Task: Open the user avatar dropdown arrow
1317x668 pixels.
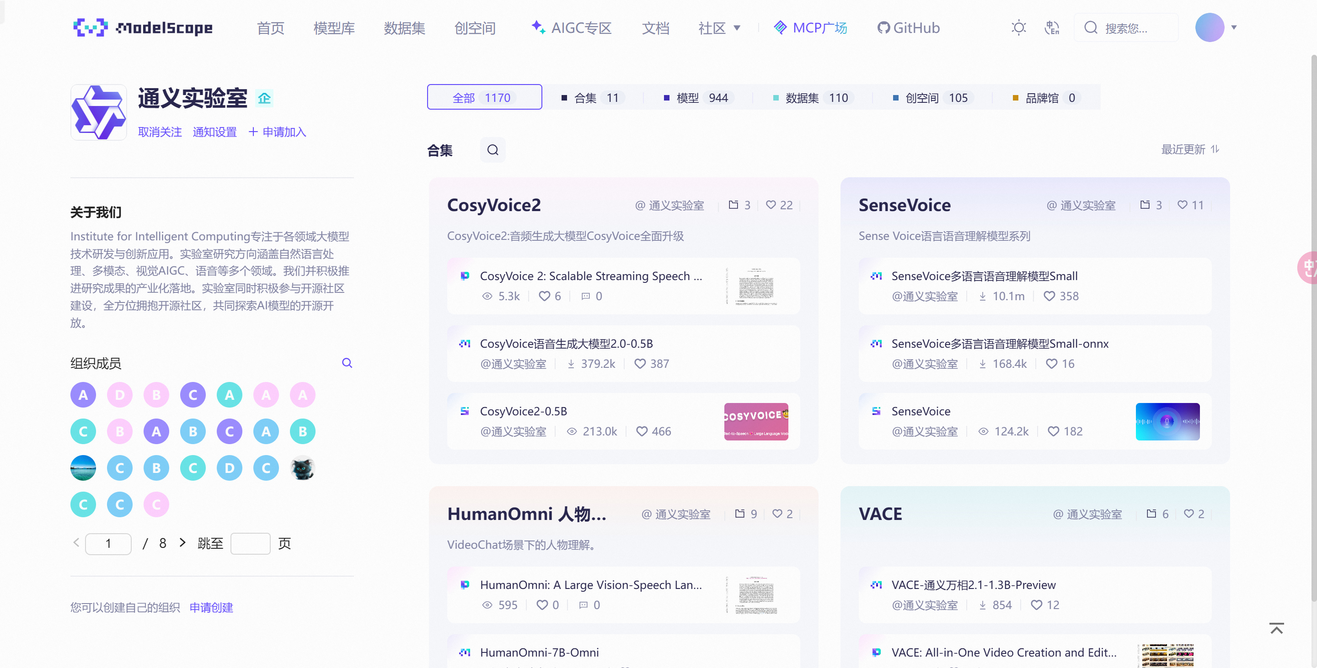Action: click(x=1234, y=27)
